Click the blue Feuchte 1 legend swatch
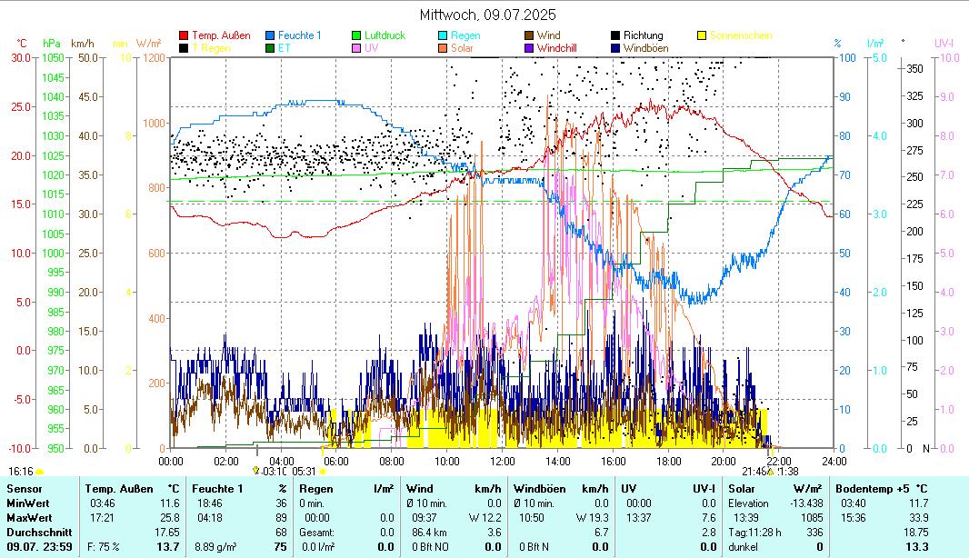The height and width of the screenshot is (558, 969). [270, 35]
